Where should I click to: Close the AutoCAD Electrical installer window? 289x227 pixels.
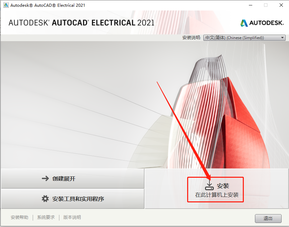(281, 5)
